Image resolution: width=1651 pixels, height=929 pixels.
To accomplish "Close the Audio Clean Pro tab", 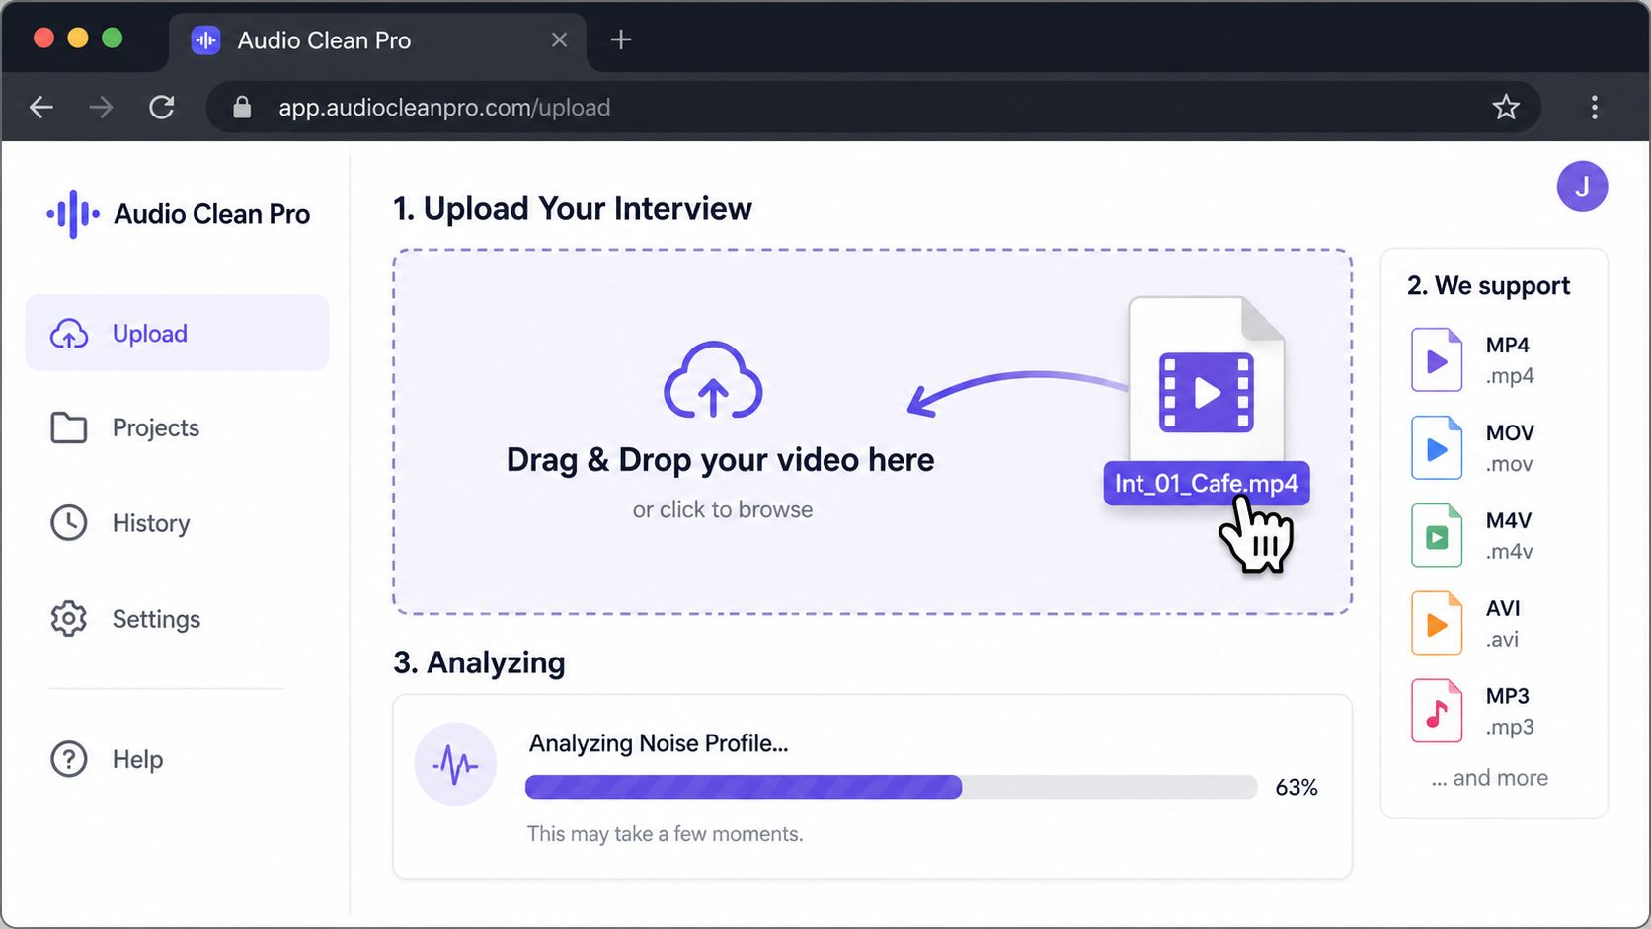I will click(559, 39).
